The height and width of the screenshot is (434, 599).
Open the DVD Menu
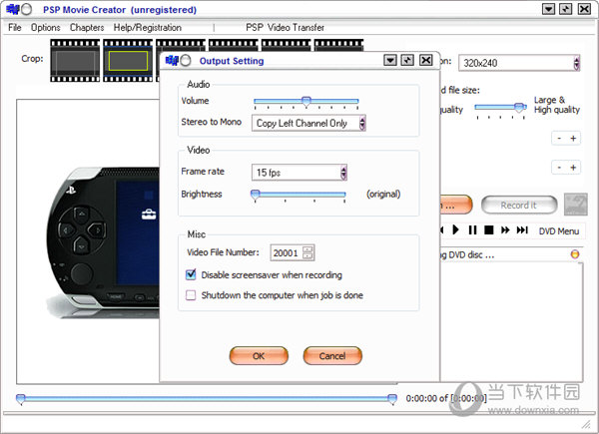point(559,230)
